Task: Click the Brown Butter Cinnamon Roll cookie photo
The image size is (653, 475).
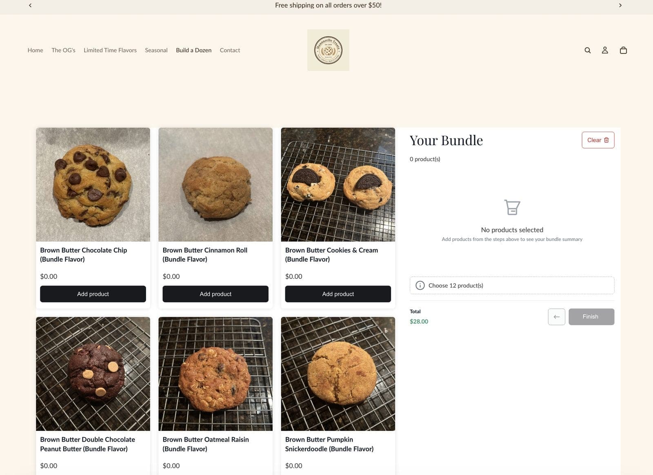Action: point(215,185)
